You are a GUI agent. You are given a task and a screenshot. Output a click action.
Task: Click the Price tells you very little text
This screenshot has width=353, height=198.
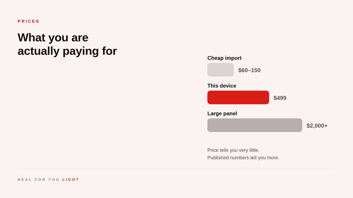[x=233, y=150]
